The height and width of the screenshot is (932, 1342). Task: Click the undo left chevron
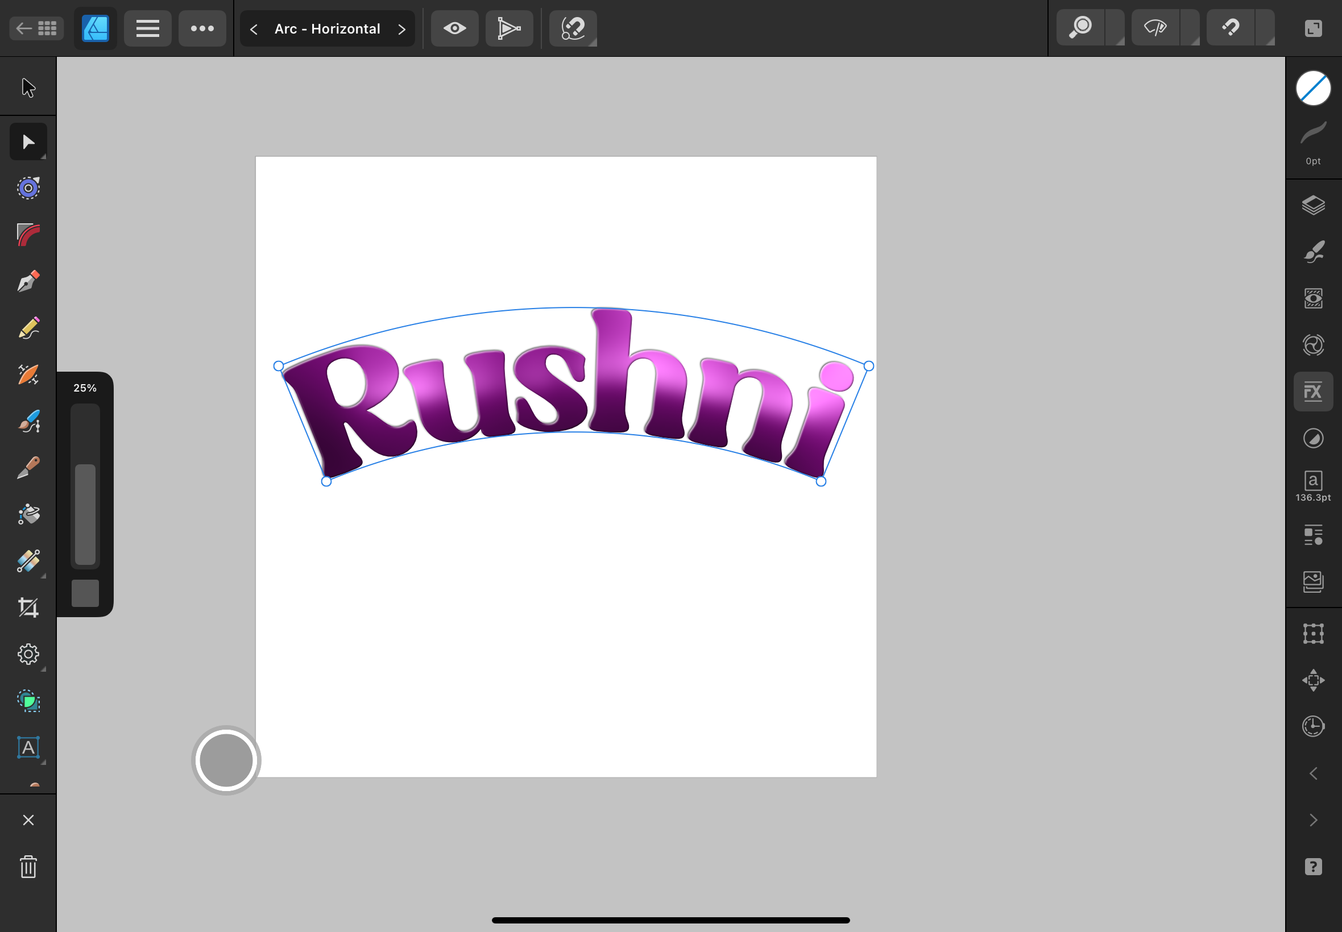1314,774
